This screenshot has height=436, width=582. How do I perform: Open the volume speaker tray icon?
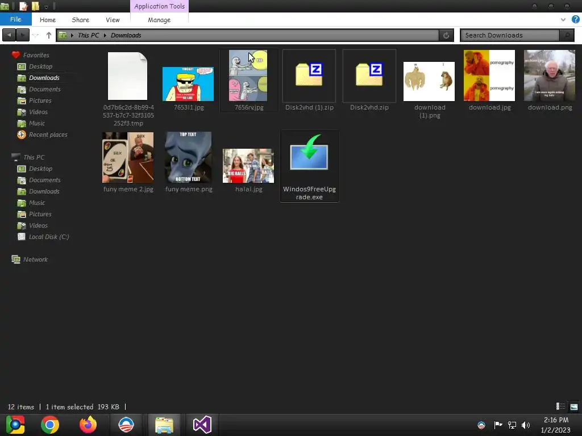pos(526,425)
